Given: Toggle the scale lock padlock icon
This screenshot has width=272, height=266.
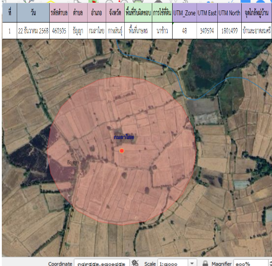Looking at the screenshot, I should pos(205,263).
